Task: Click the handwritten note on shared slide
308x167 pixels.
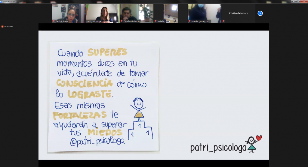Action: (103, 97)
